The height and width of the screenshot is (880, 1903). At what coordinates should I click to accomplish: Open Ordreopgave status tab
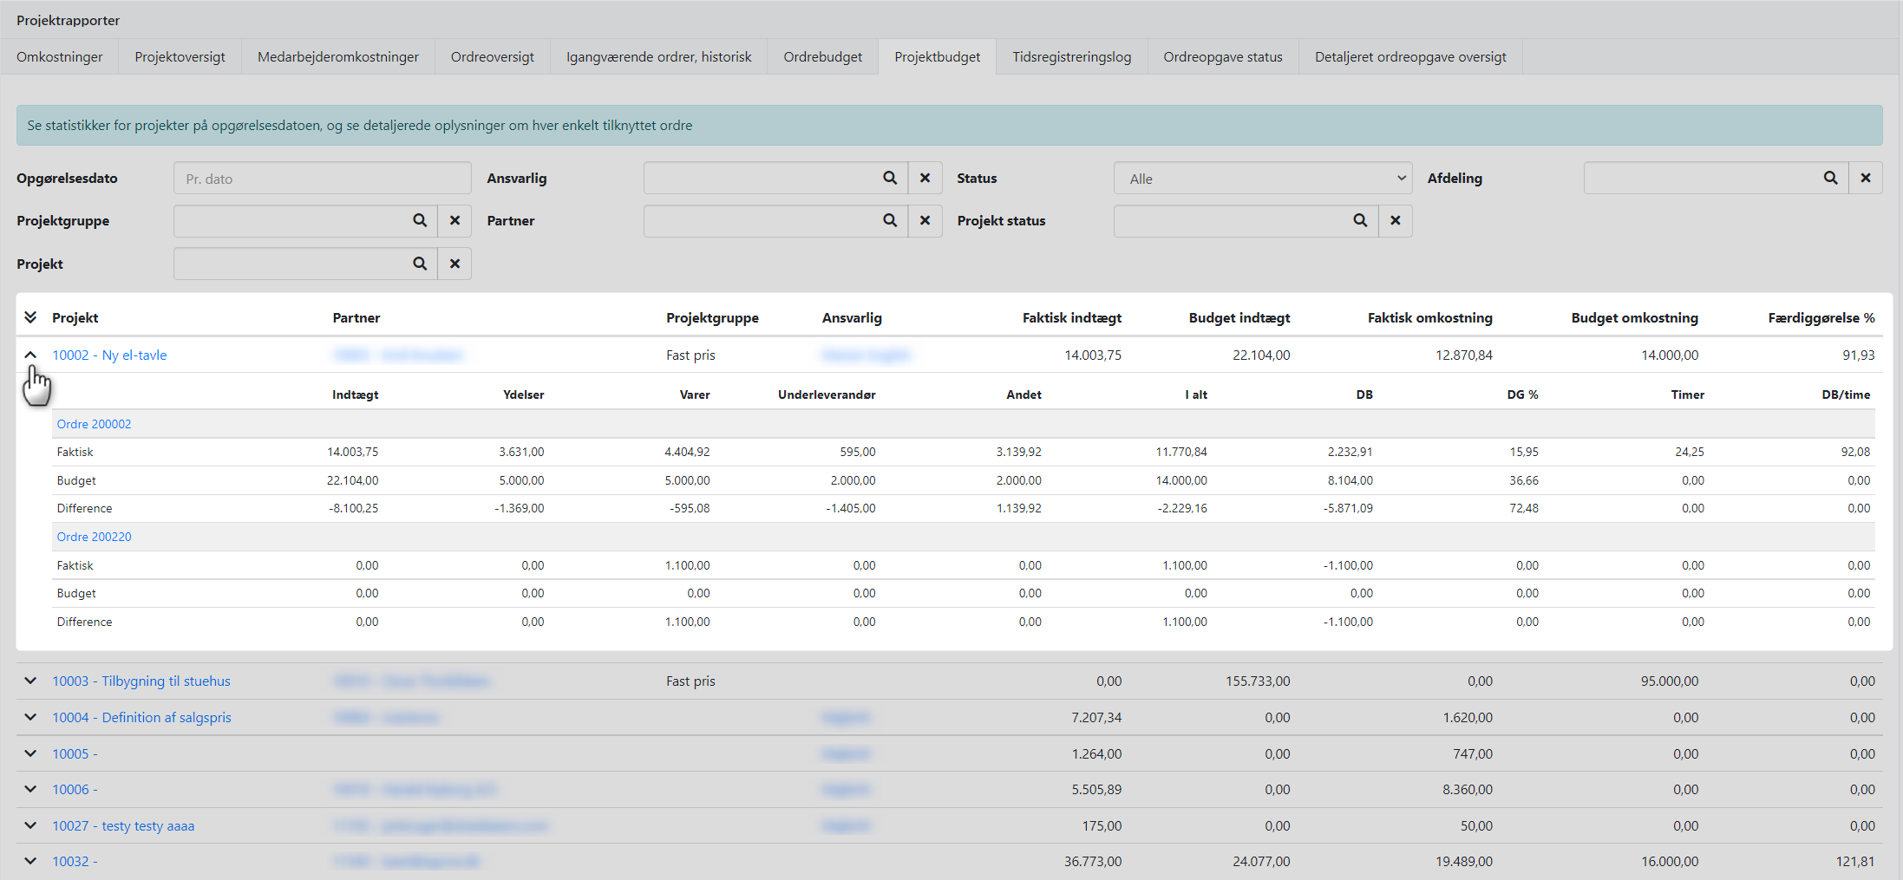pyautogui.click(x=1223, y=56)
